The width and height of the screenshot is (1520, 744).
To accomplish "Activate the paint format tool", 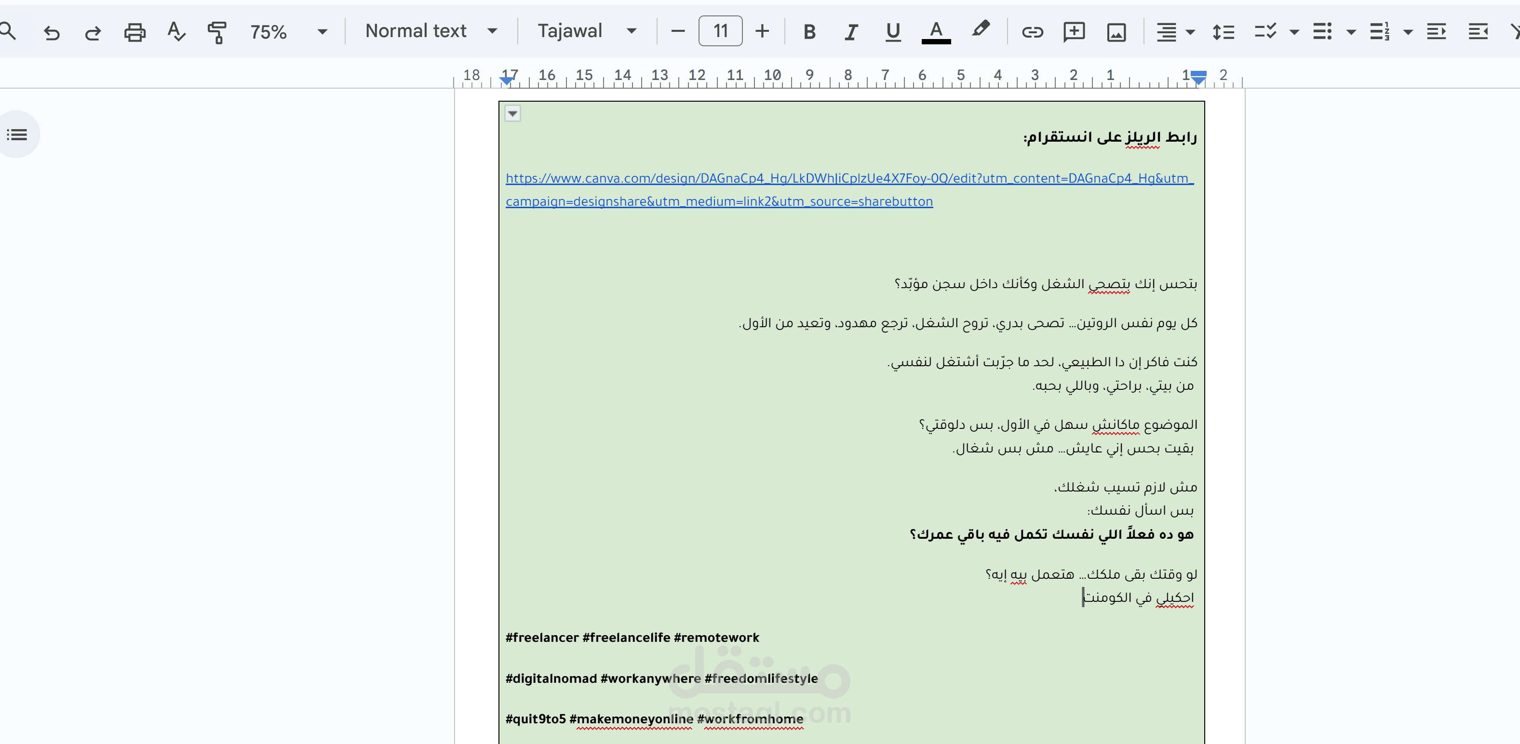I will pos(216,32).
